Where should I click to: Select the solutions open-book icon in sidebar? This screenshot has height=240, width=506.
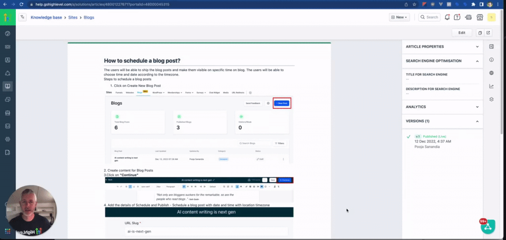pyautogui.click(x=8, y=86)
